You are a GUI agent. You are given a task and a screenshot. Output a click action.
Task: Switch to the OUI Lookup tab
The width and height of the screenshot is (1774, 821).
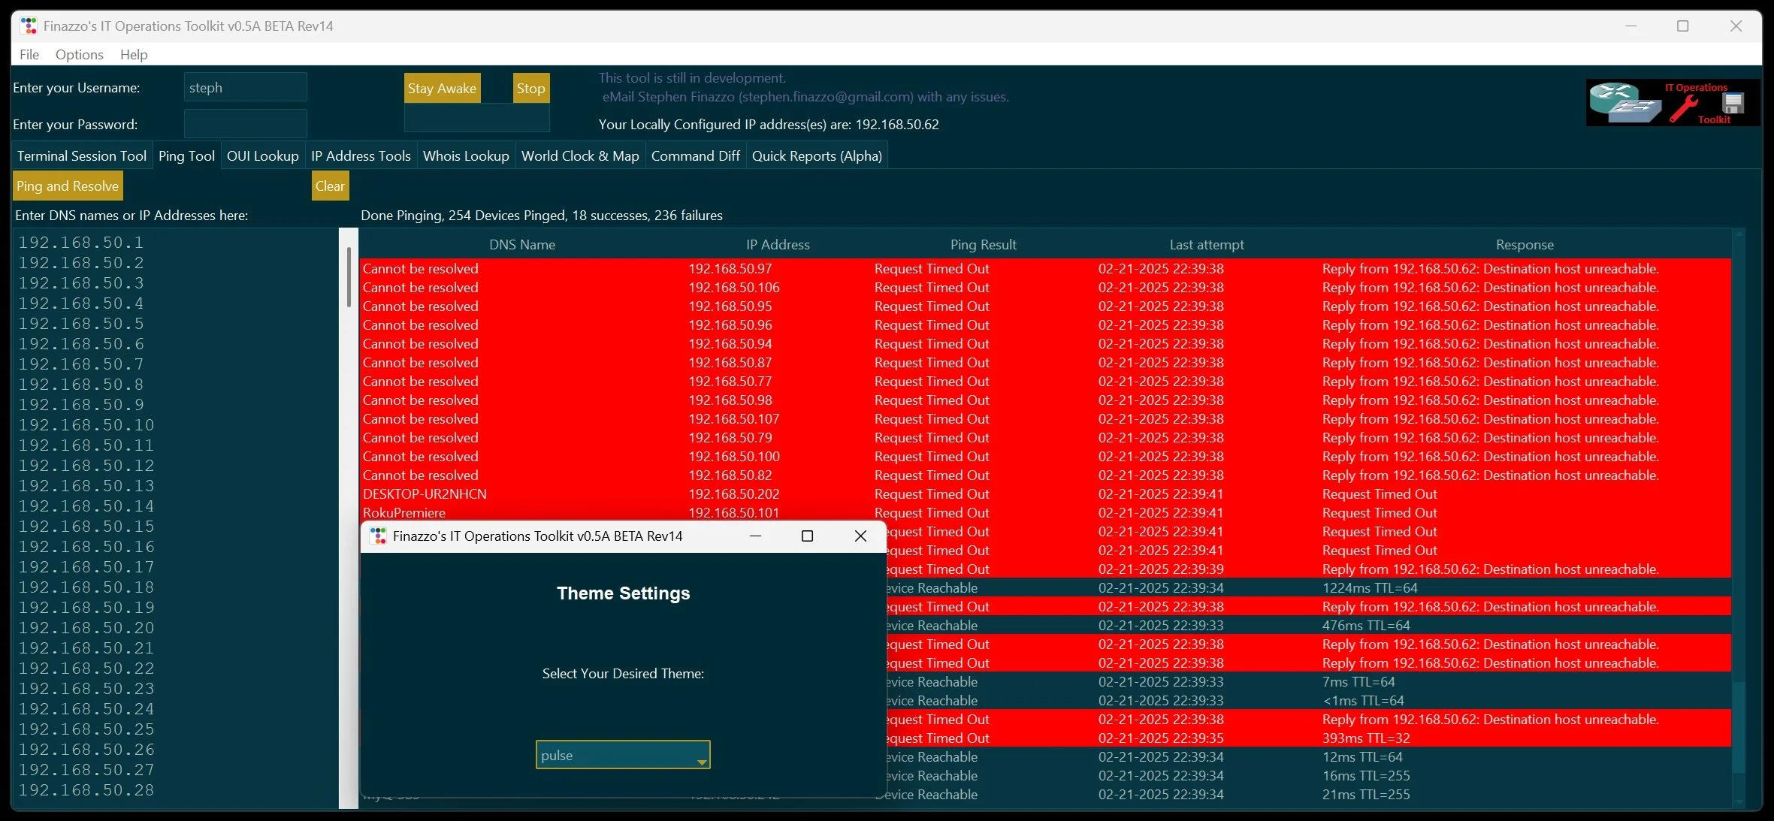tap(262, 156)
